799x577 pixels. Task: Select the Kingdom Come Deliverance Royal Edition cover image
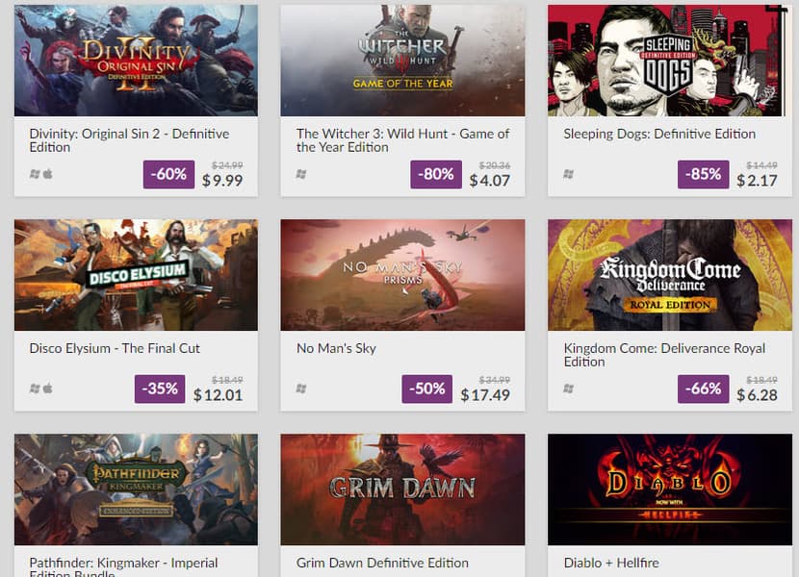669,275
